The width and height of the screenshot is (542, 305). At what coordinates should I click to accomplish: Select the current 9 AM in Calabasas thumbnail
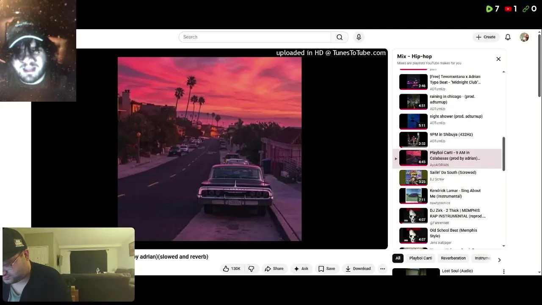pyautogui.click(x=413, y=158)
